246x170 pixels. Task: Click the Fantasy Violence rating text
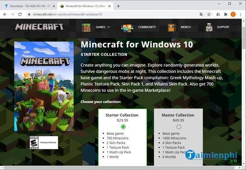point(48,143)
